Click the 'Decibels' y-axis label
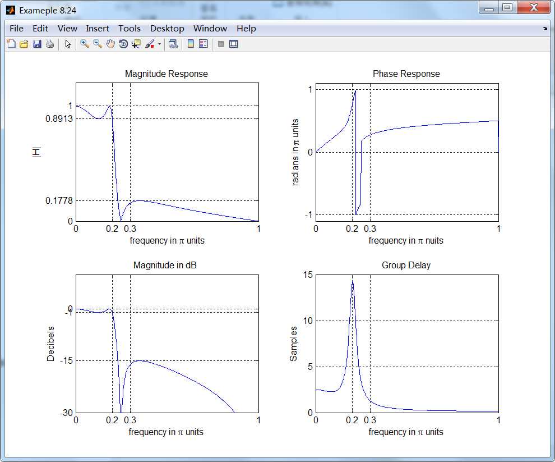Image resolution: width=555 pixels, height=462 pixels. [x=50, y=344]
